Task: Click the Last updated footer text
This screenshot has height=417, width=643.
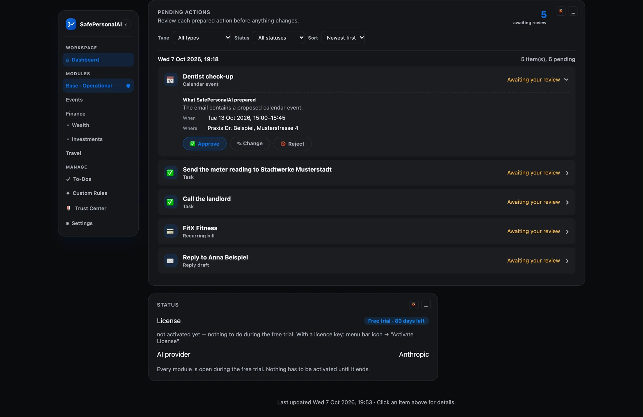Action: 367,402
